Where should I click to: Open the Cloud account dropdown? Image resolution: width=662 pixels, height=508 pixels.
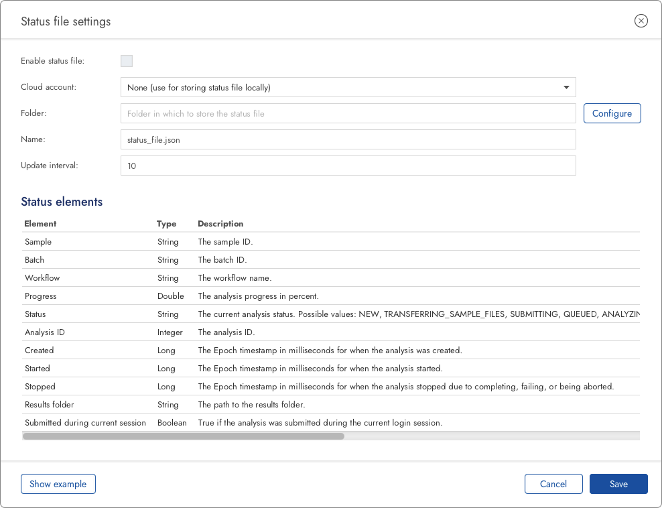348,87
